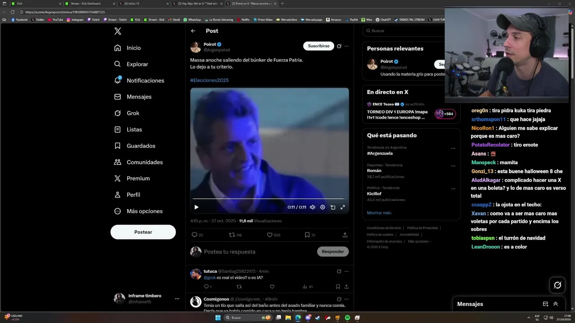Share tutuca's reply

[346, 287]
